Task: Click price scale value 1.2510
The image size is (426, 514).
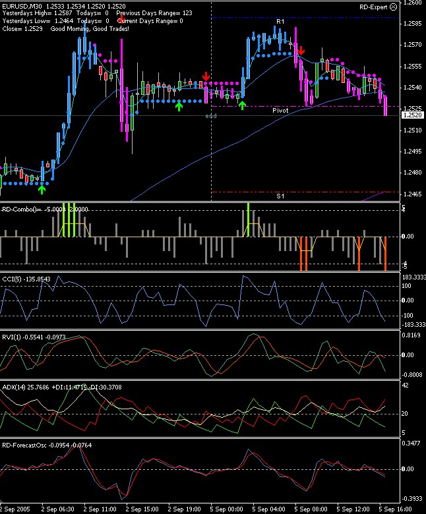Action: point(413,130)
